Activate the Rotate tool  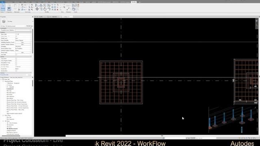[45, 9]
